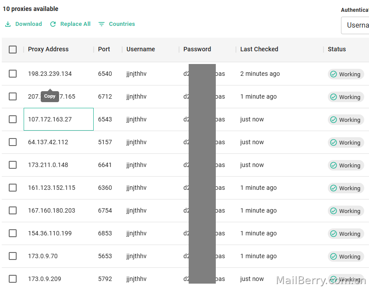This screenshot has width=369, height=288.
Task: Click proxy address 161.123.152.115
Action: [52, 188]
